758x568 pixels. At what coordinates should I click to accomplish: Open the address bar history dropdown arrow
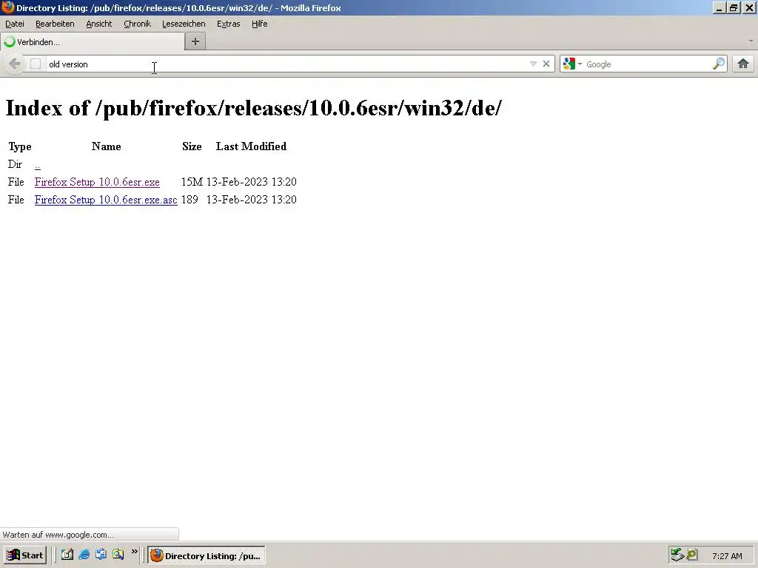(x=533, y=64)
